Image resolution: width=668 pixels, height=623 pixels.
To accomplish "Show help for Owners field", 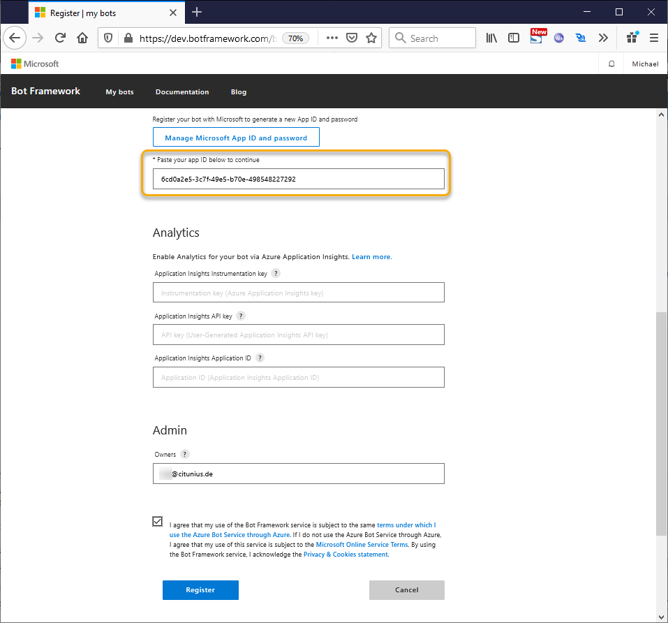I will pos(184,454).
